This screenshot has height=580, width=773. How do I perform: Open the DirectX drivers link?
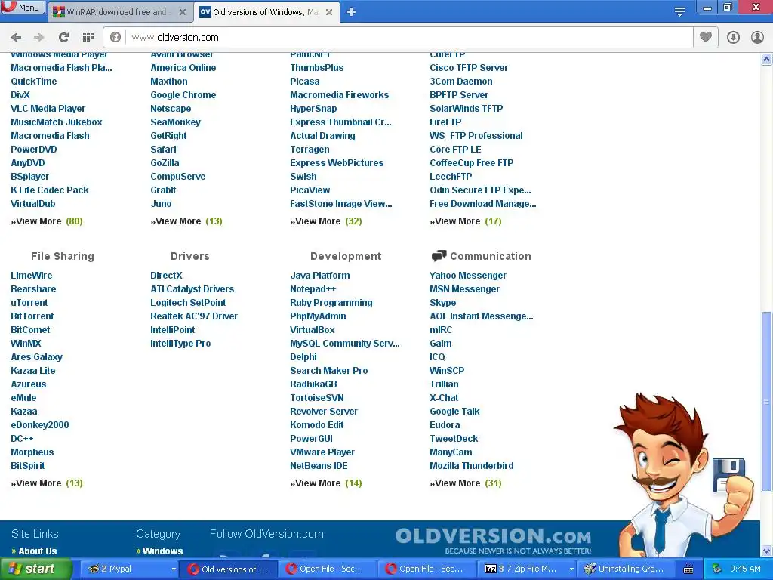click(166, 275)
